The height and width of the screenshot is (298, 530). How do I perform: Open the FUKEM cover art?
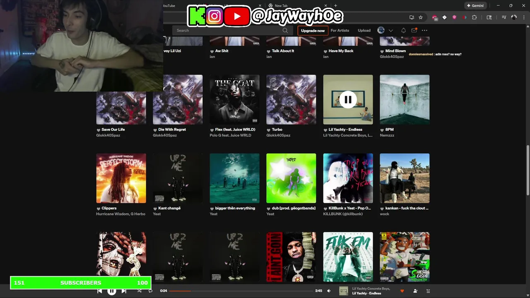pos(348,257)
